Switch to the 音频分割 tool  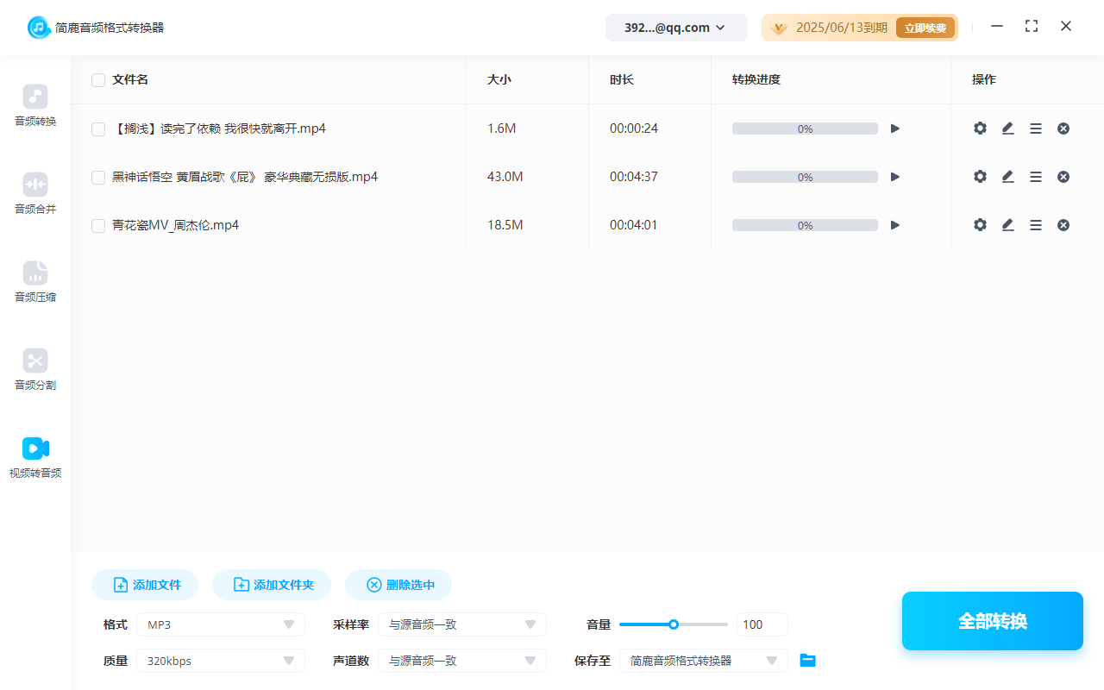click(34, 369)
